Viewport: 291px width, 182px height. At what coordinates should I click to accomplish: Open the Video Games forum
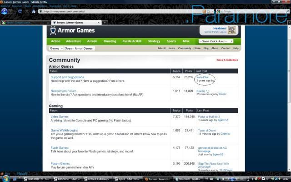pyautogui.click(x=60, y=116)
